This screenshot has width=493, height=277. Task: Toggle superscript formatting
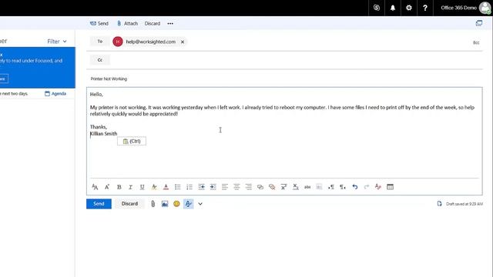tap(283, 187)
